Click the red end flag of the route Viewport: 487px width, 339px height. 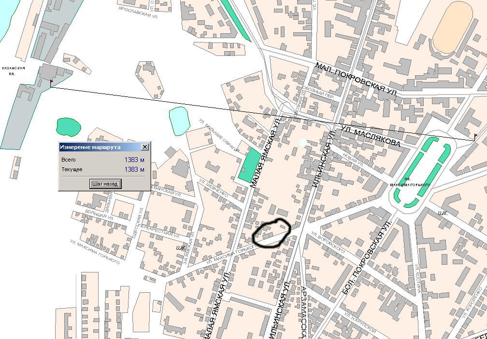tap(475, 137)
